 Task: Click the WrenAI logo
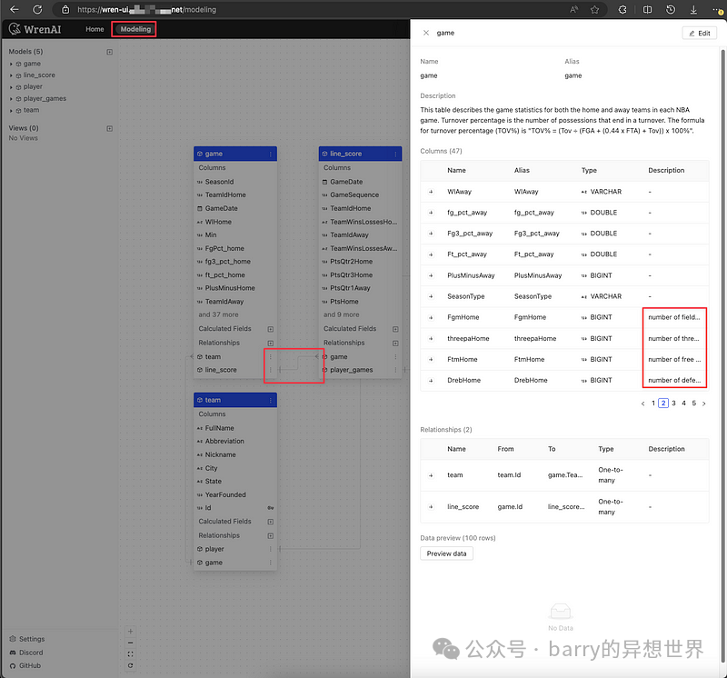tap(35, 29)
